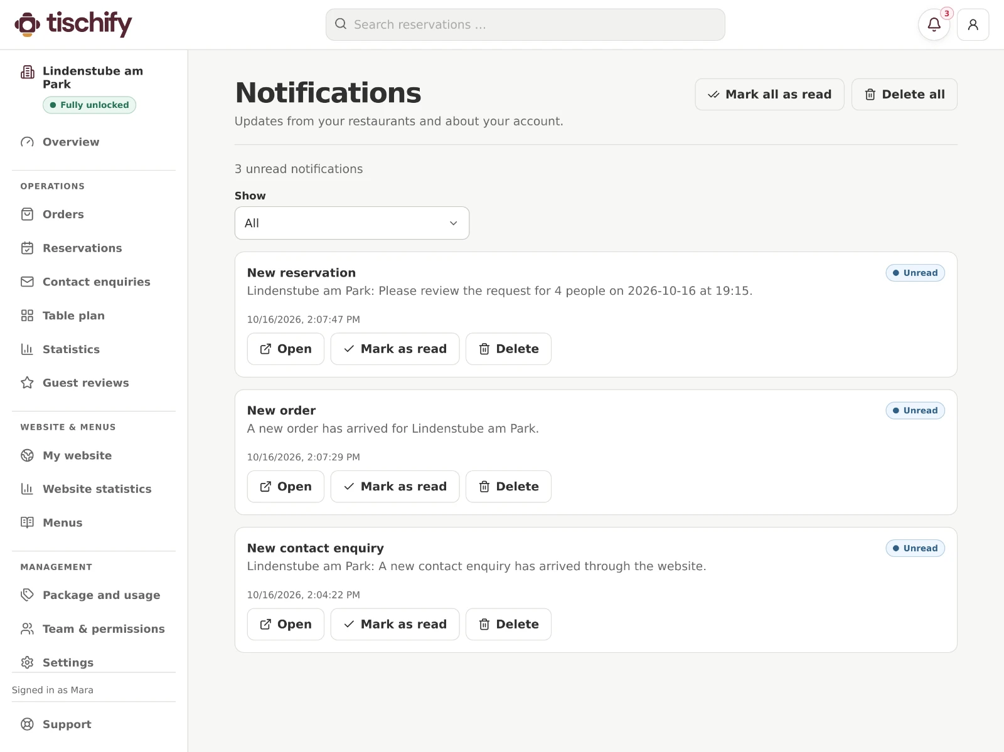Open the notifications bell icon

[x=934, y=24]
